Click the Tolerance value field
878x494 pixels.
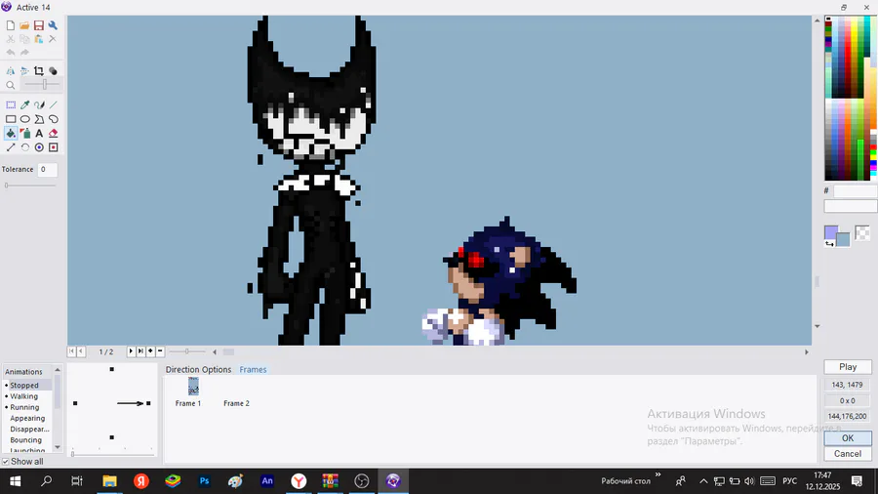click(47, 169)
